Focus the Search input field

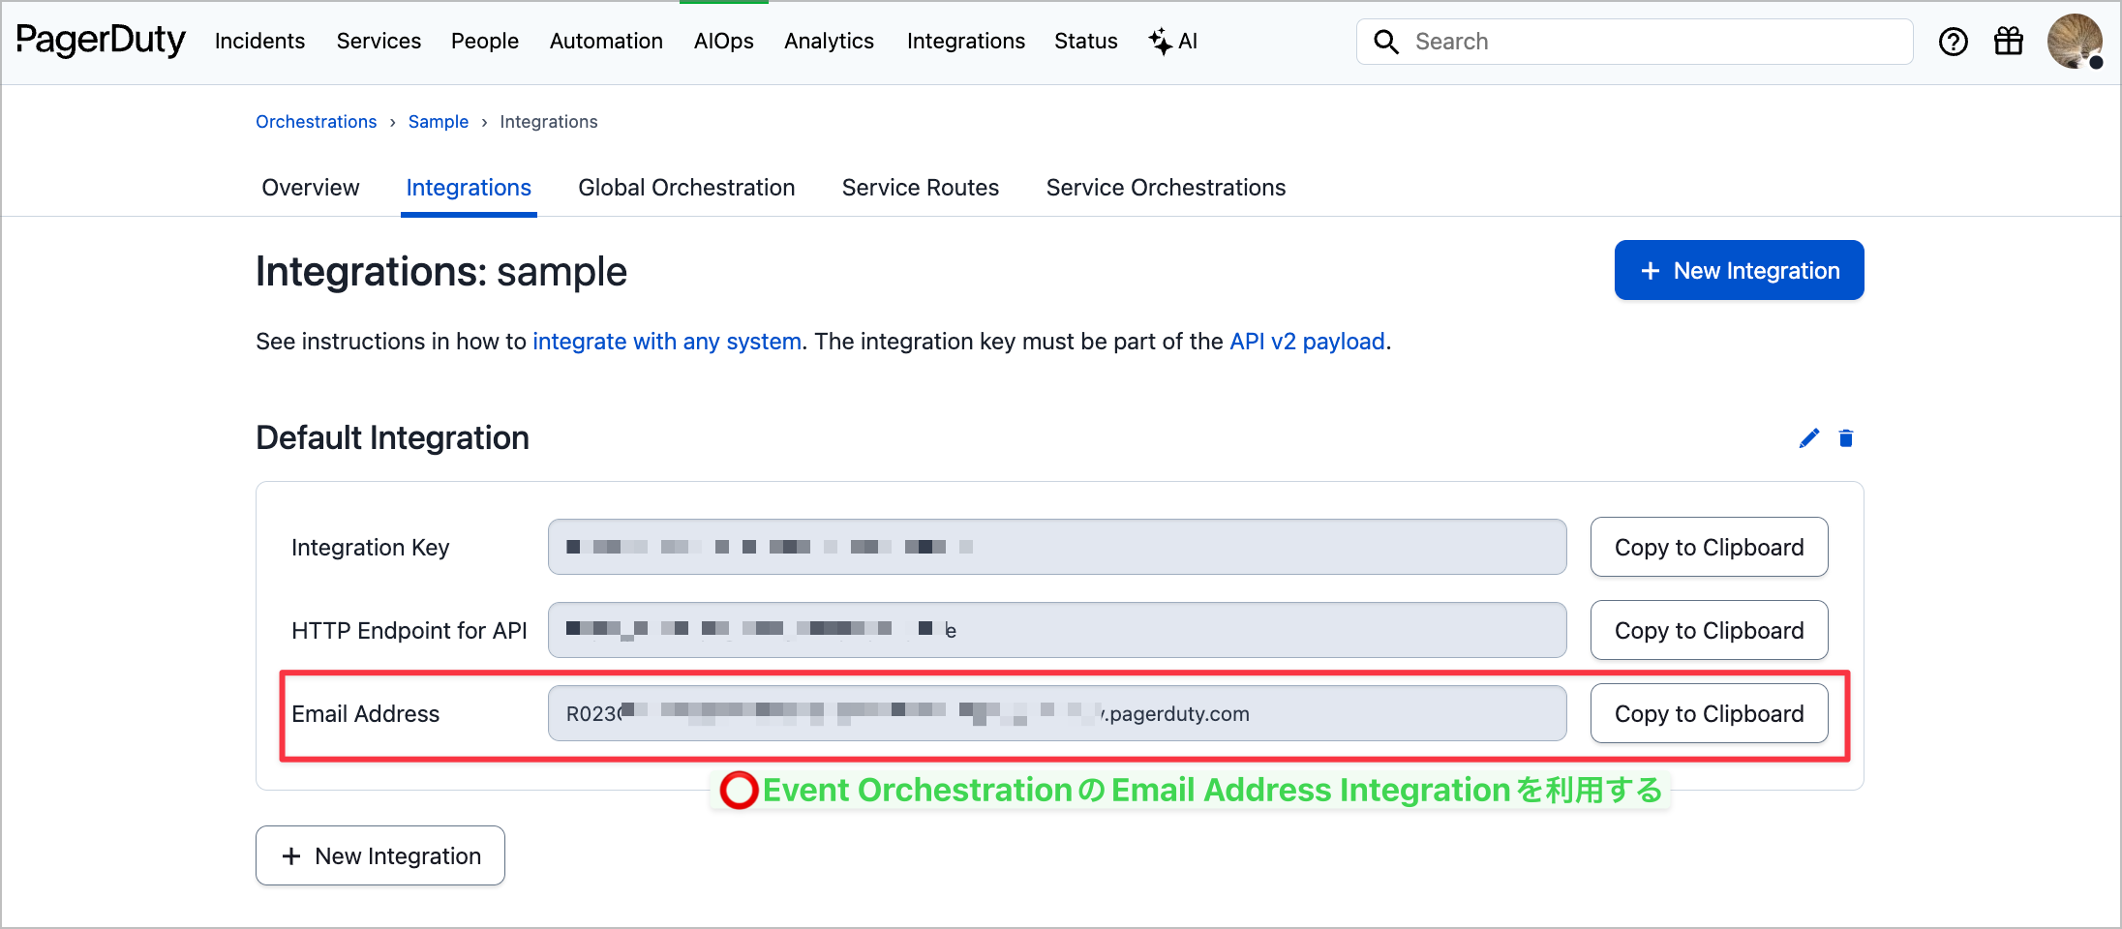(1635, 42)
